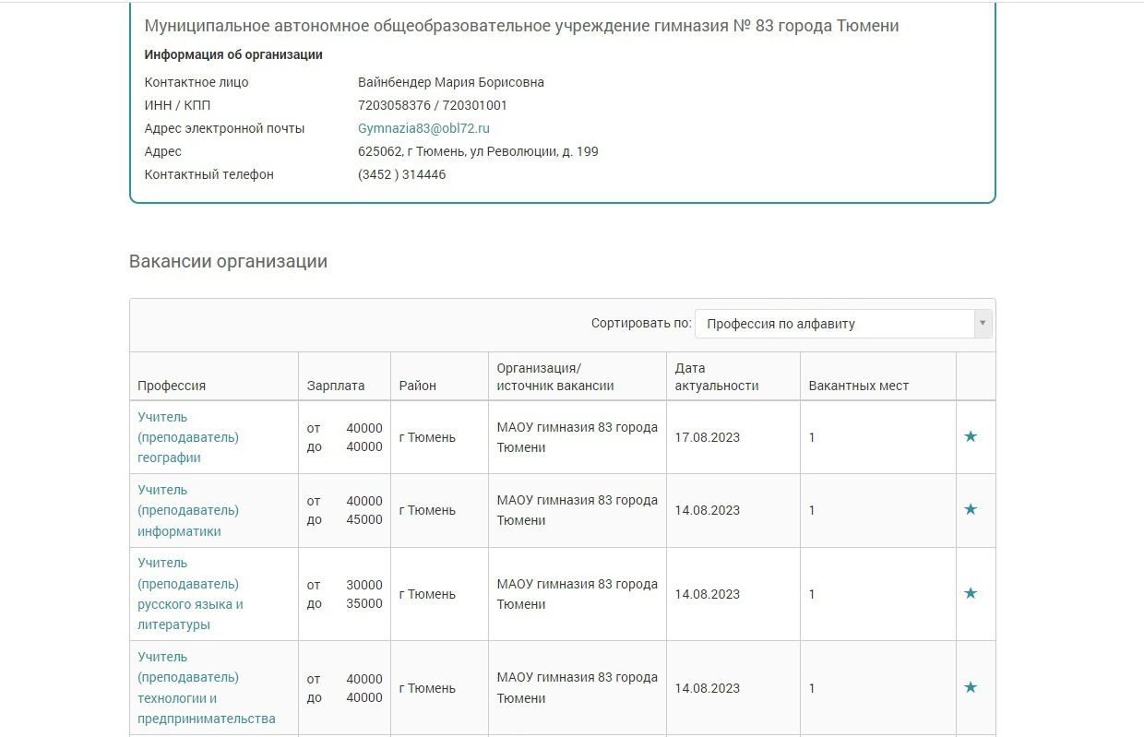
Task: Click the contact name 'Вайнбендер Мария Борисовна'
Action: [451, 82]
